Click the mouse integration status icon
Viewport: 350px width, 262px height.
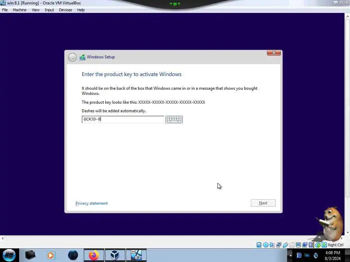318,245
